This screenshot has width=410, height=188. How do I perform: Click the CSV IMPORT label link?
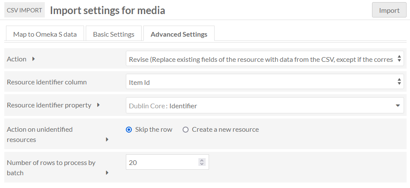24,10
